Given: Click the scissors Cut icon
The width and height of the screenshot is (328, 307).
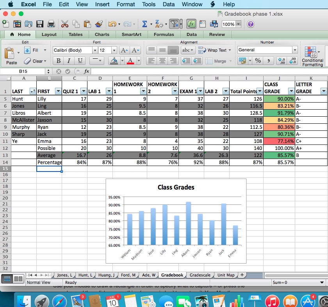Looking at the screenshot, I should point(65,24).
